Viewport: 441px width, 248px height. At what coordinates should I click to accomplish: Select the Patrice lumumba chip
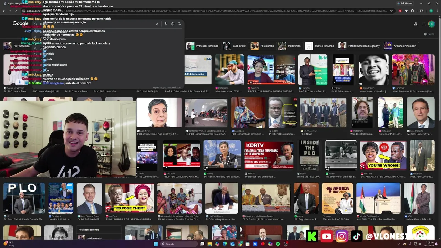point(320,46)
